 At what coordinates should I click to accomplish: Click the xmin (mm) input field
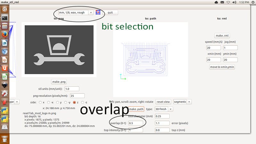[213, 60]
